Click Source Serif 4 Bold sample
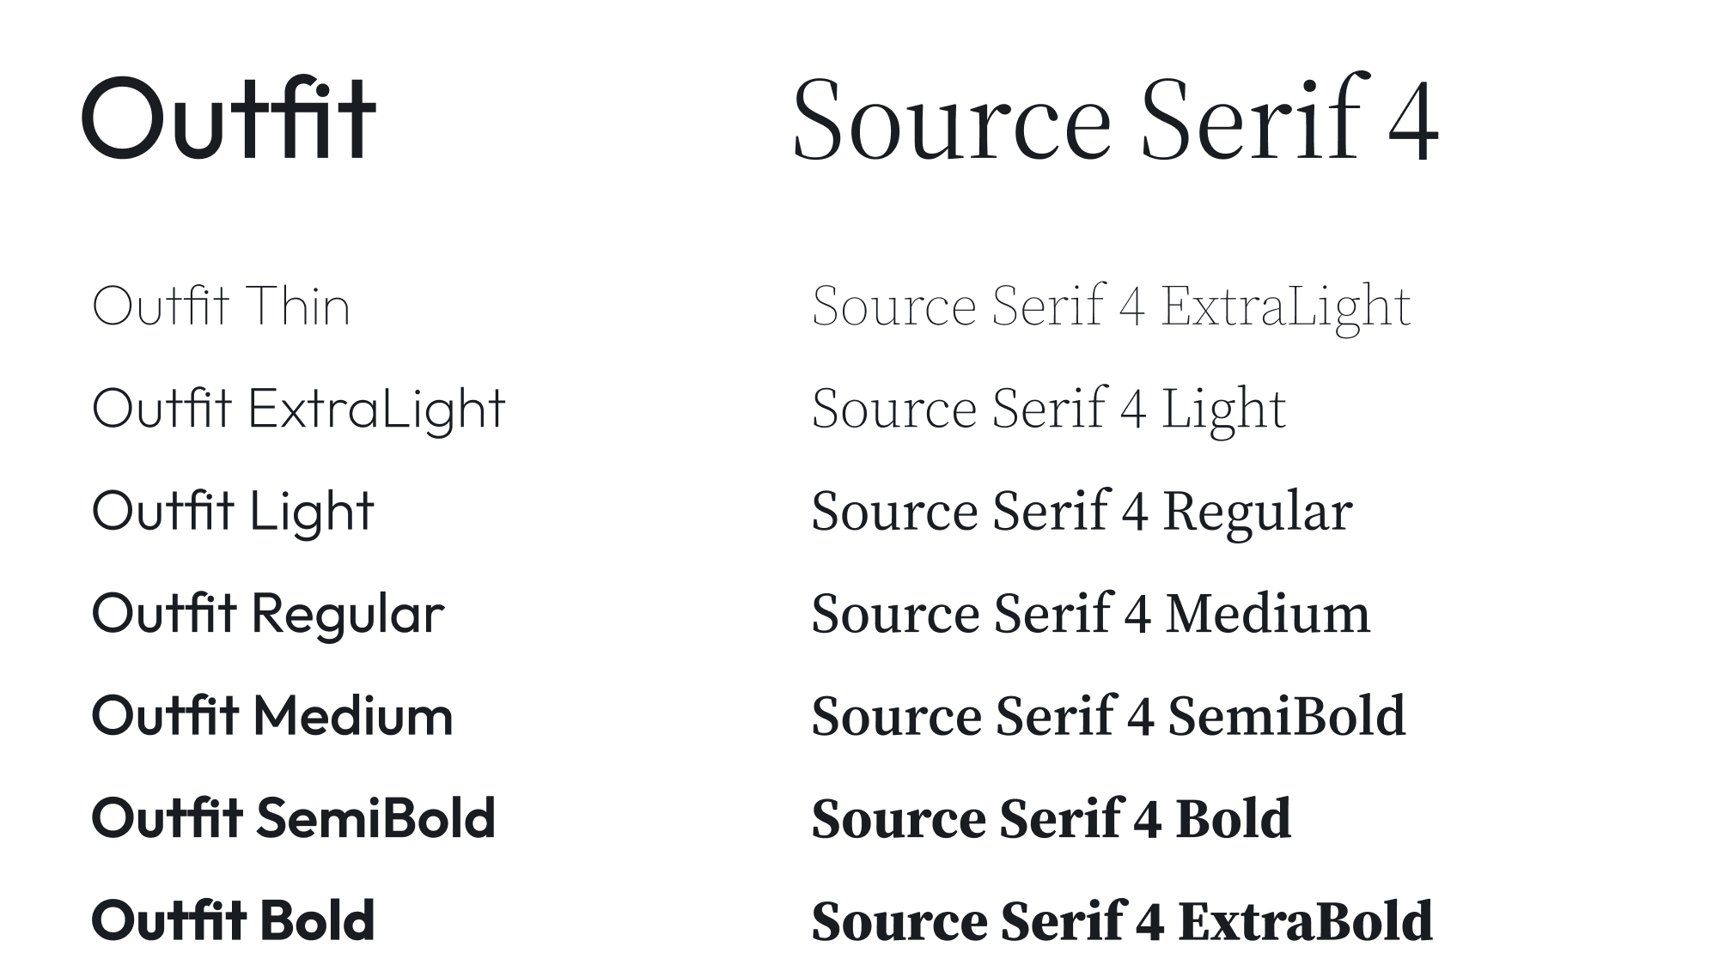The height and width of the screenshot is (965, 1713). 1051,818
